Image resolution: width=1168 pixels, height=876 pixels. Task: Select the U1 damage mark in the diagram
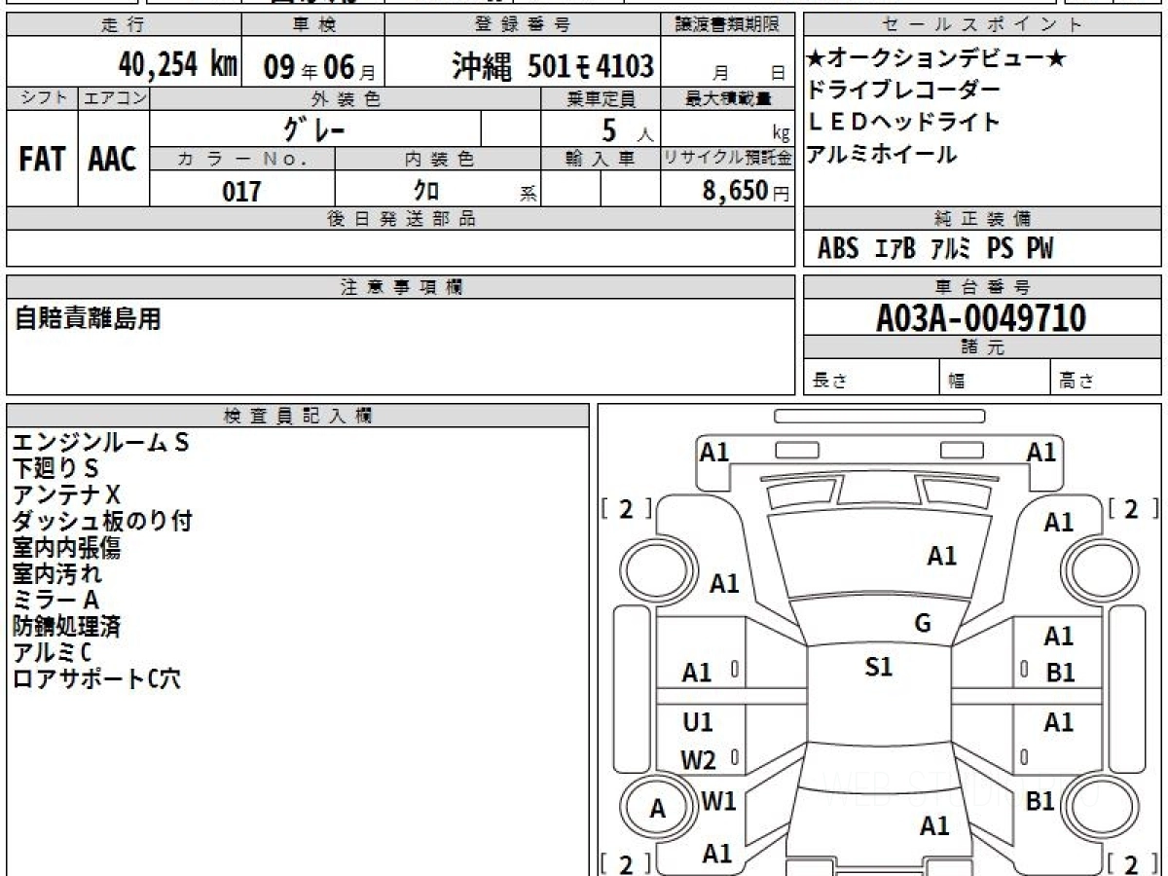pos(697,722)
